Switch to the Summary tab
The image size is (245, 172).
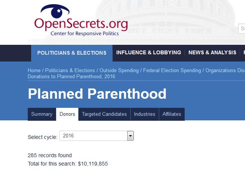click(42, 114)
